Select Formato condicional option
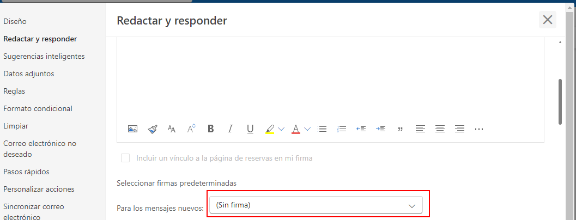Viewport: 576px width, 220px height. click(38, 108)
